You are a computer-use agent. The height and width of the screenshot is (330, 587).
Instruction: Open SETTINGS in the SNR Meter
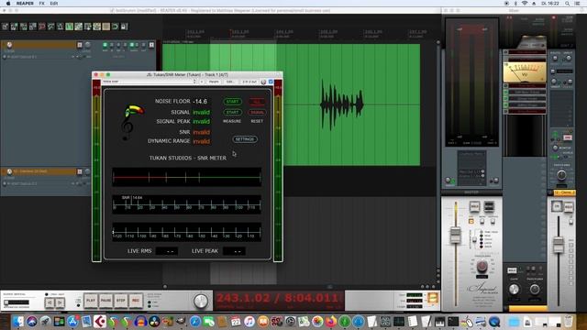click(x=245, y=139)
